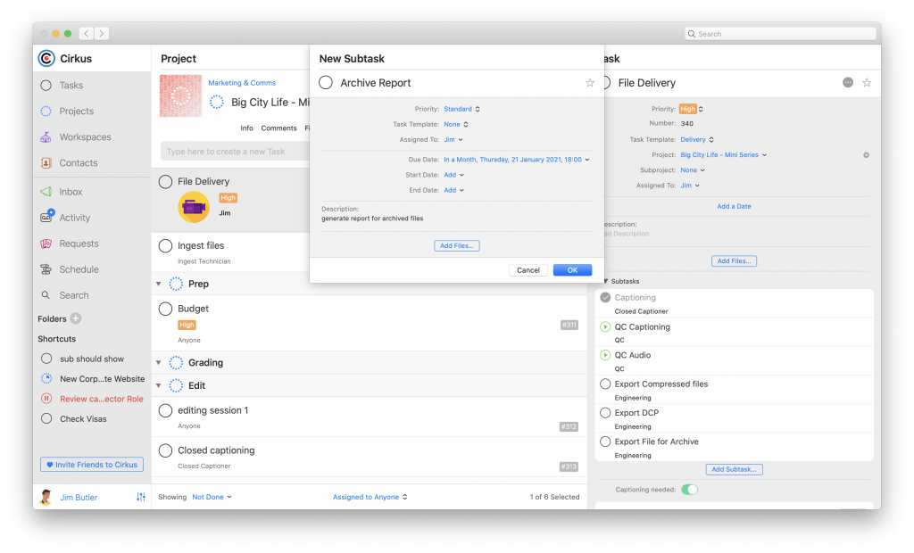Collapse the Prep section triangle

click(x=159, y=284)
